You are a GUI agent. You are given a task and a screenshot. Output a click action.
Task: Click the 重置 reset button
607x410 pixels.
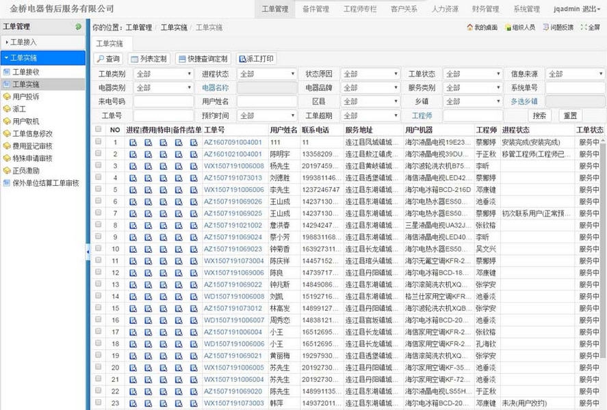569,115
